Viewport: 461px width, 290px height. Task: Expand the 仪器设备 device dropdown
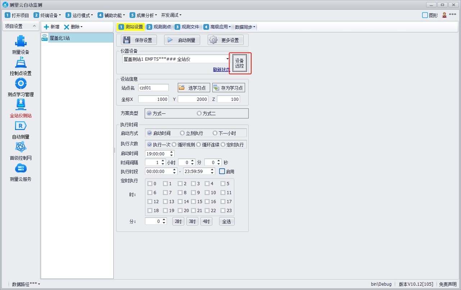coord(227,59)
